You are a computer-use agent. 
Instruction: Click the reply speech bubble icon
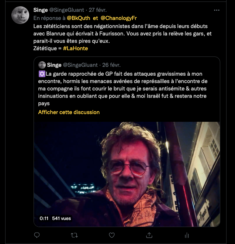pyautogui.click(x=37, y=235)
